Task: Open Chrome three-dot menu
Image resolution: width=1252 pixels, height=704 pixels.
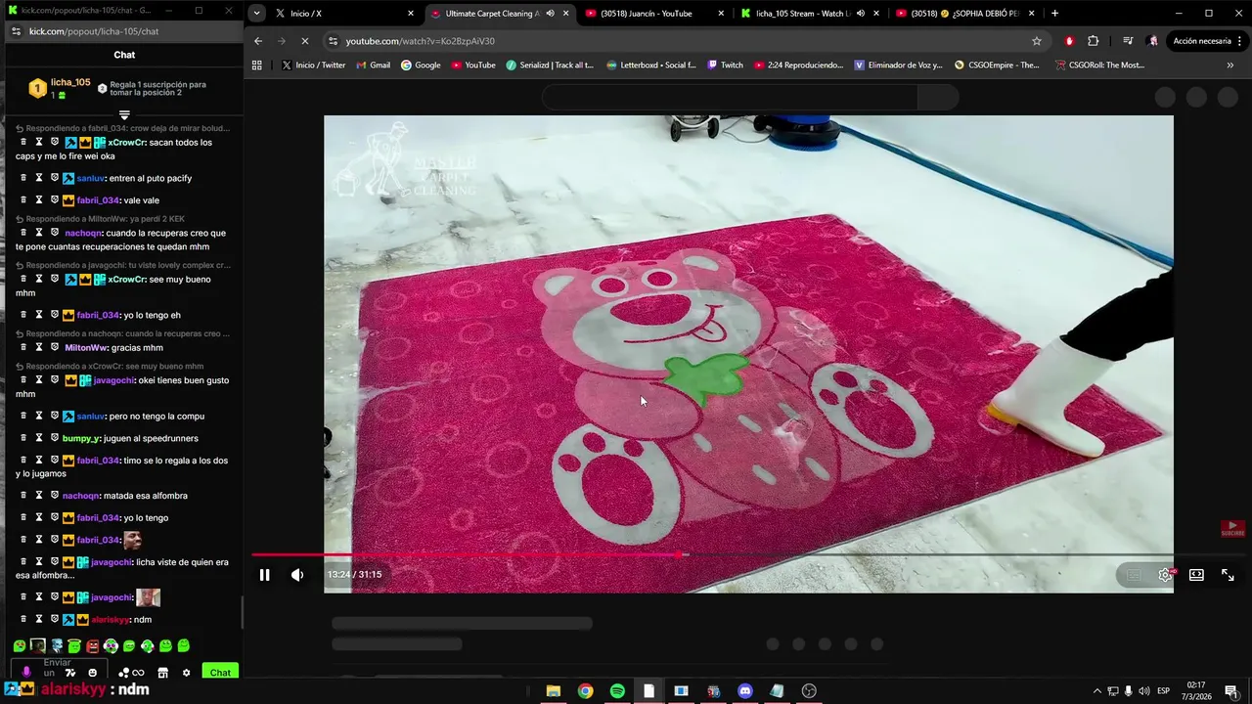Action: tap(1240, 41)
